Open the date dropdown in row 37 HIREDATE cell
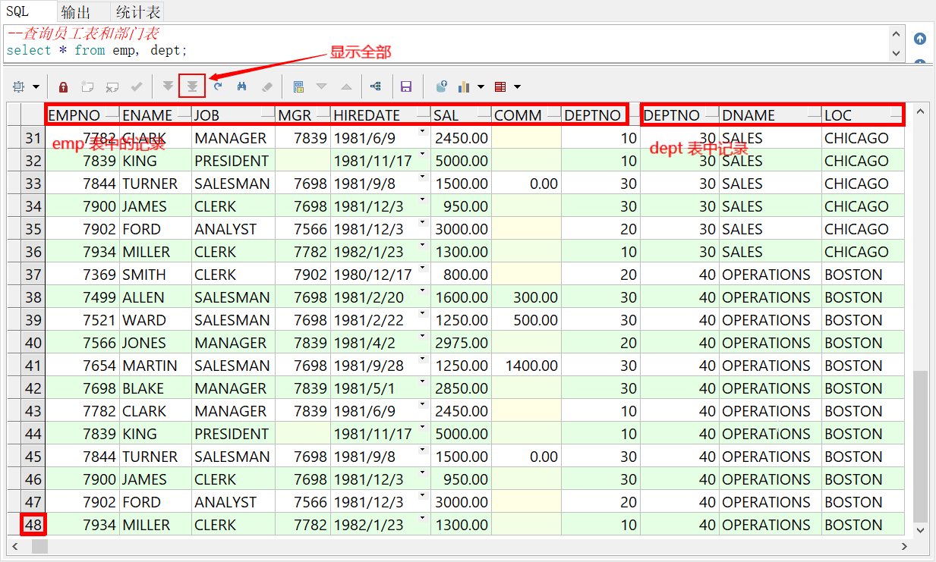The height and width of the screenshot is (562, 936). pos(422,268)
